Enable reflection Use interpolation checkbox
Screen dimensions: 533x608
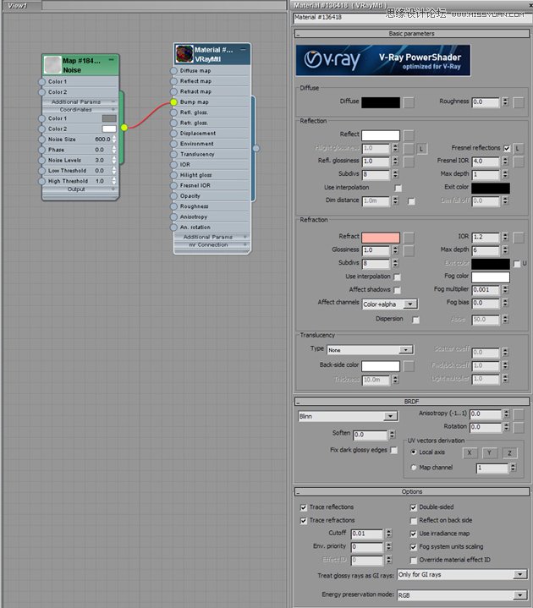(398, 188)
